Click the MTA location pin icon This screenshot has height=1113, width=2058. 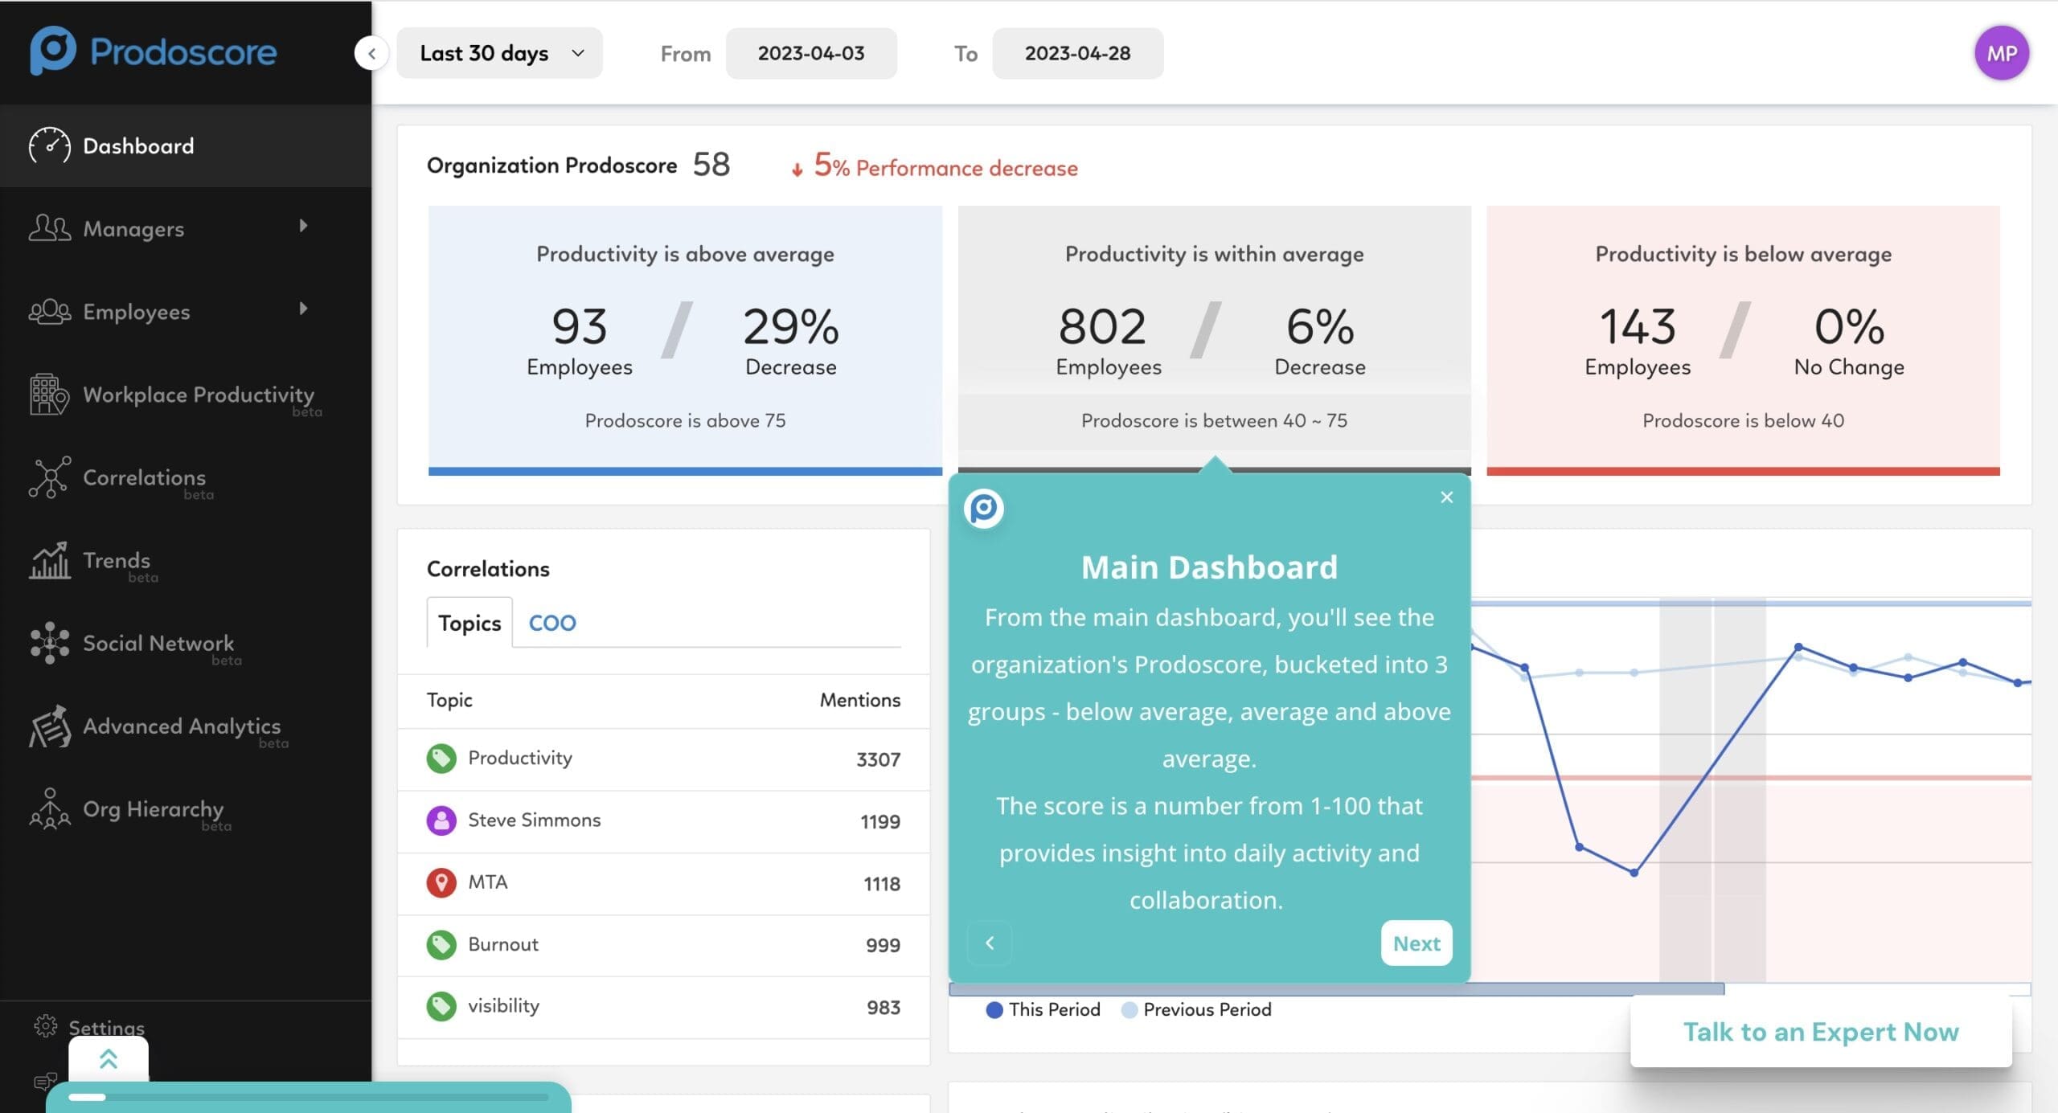[441, 882]
